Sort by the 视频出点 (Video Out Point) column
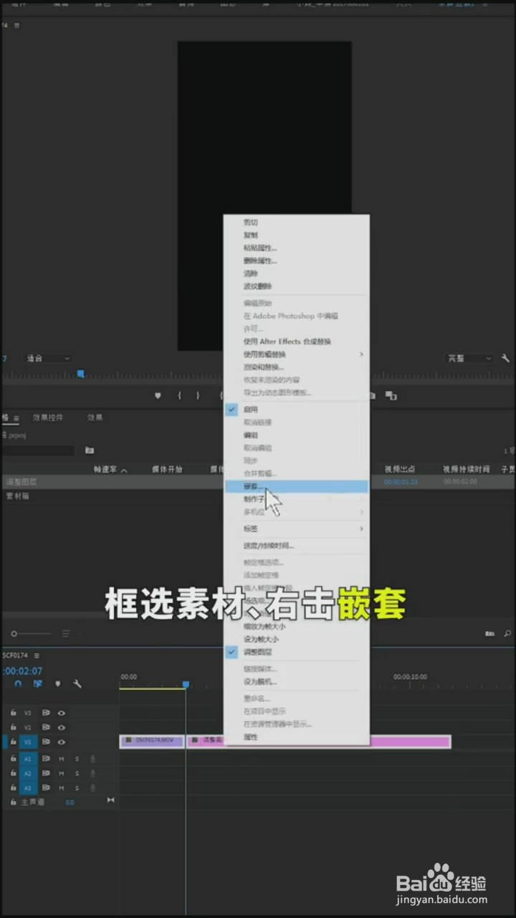This screenshot has height=918, width=516. click(x=400, y=469)
